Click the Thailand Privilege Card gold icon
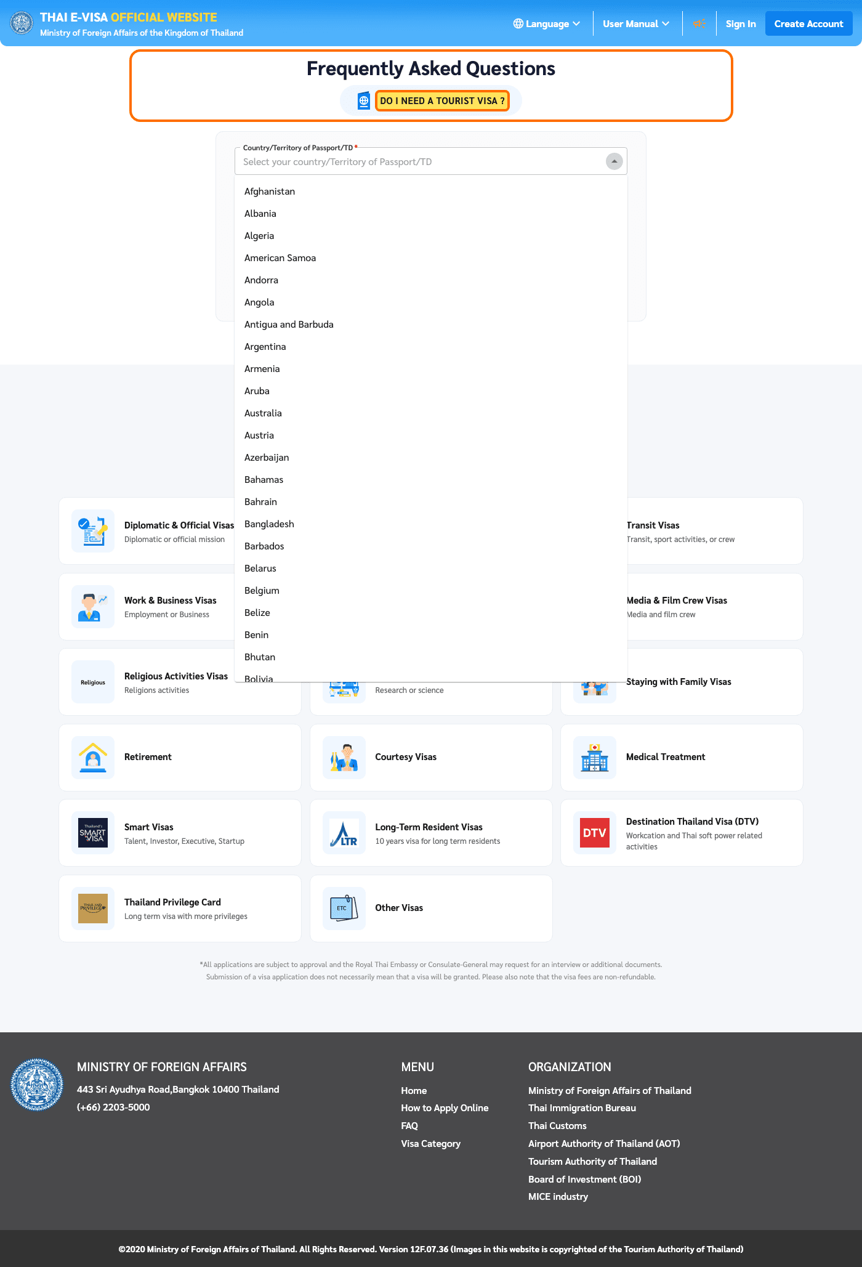This screenshot has height=1267, width=862. tap(93, 908)
